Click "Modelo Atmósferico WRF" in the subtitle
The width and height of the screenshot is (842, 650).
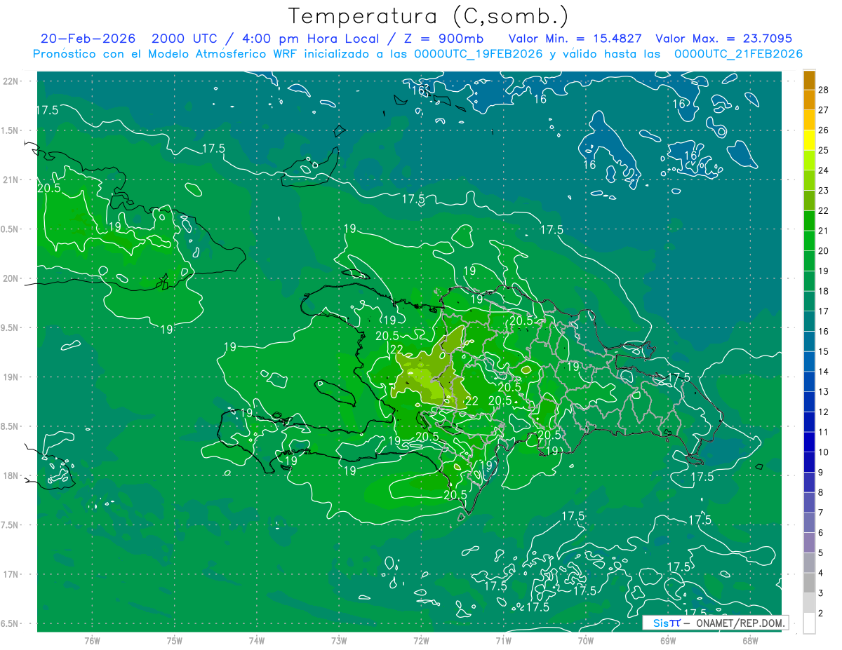(227, 54)
